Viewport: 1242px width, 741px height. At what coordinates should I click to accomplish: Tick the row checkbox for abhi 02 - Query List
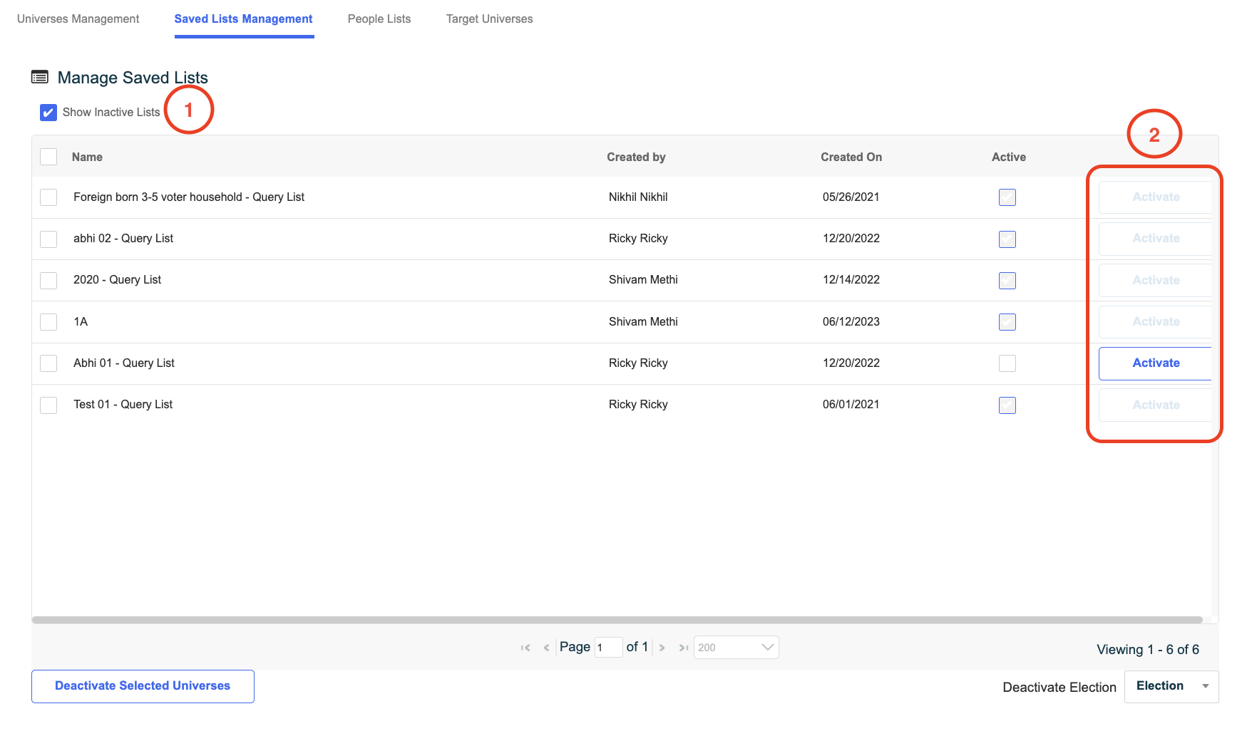[x=48, y=239]
